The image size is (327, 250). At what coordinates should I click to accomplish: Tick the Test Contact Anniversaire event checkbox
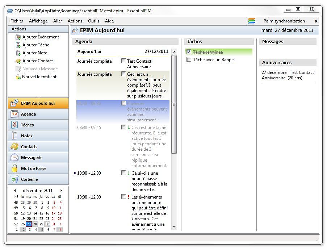point(124,61)
